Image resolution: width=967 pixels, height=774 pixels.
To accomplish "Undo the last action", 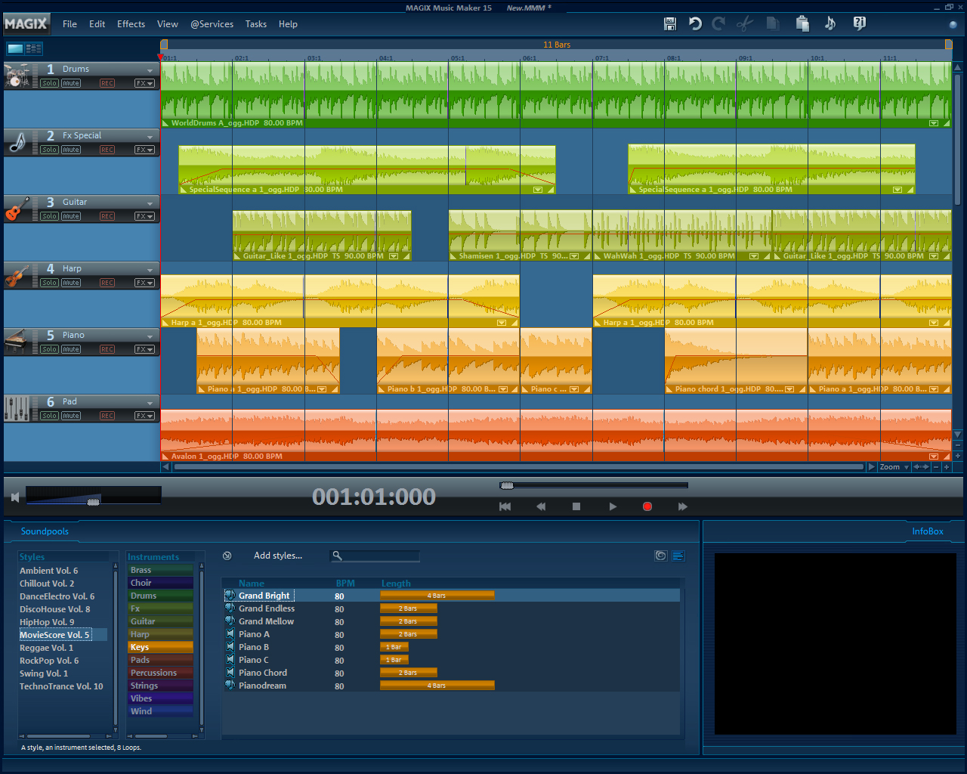I will click(x=694, y=23).
